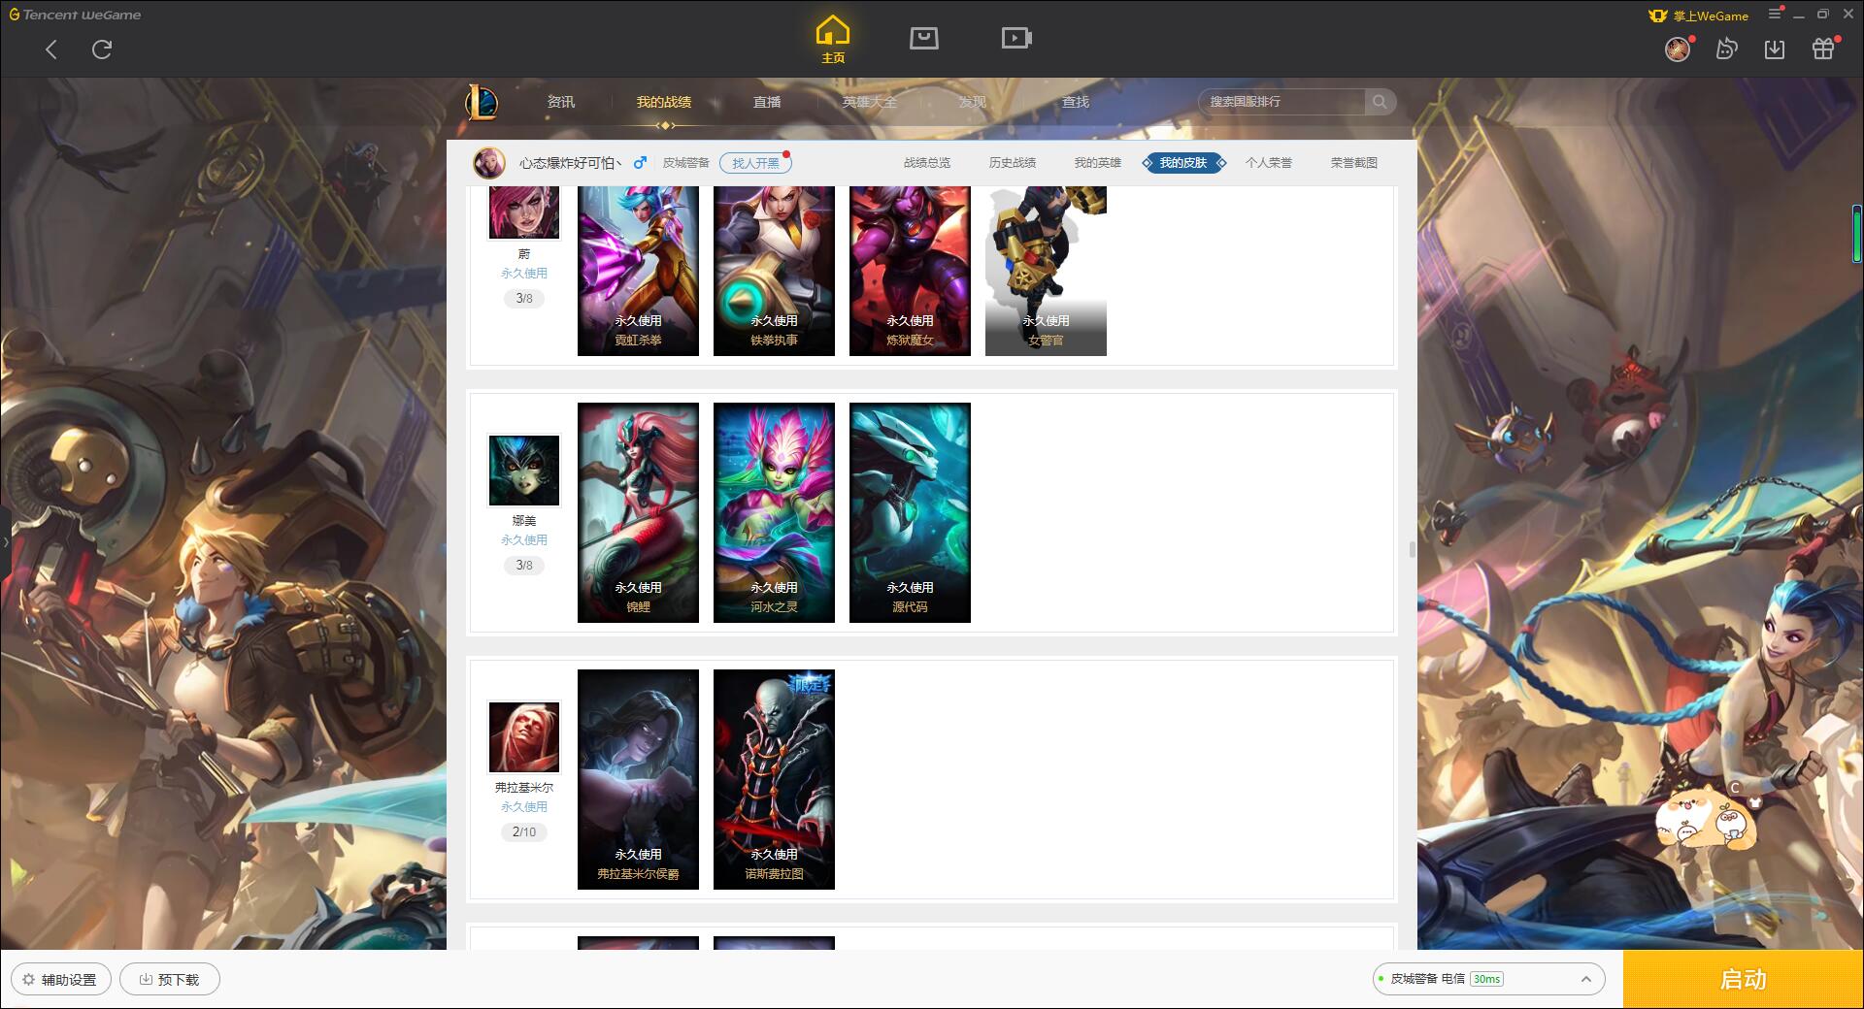Open the 直播 live stream tab
Image resolution: width=1864 pixels, height=1009 pixels.
coord(767,102)
